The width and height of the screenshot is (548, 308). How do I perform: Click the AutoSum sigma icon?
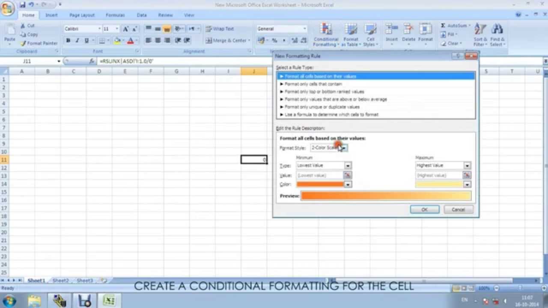pyautogui.click(x=443, y=26)
